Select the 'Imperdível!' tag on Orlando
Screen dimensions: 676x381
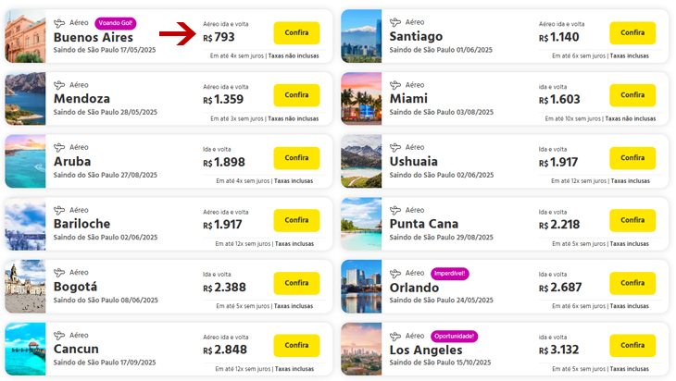point(450,274)
